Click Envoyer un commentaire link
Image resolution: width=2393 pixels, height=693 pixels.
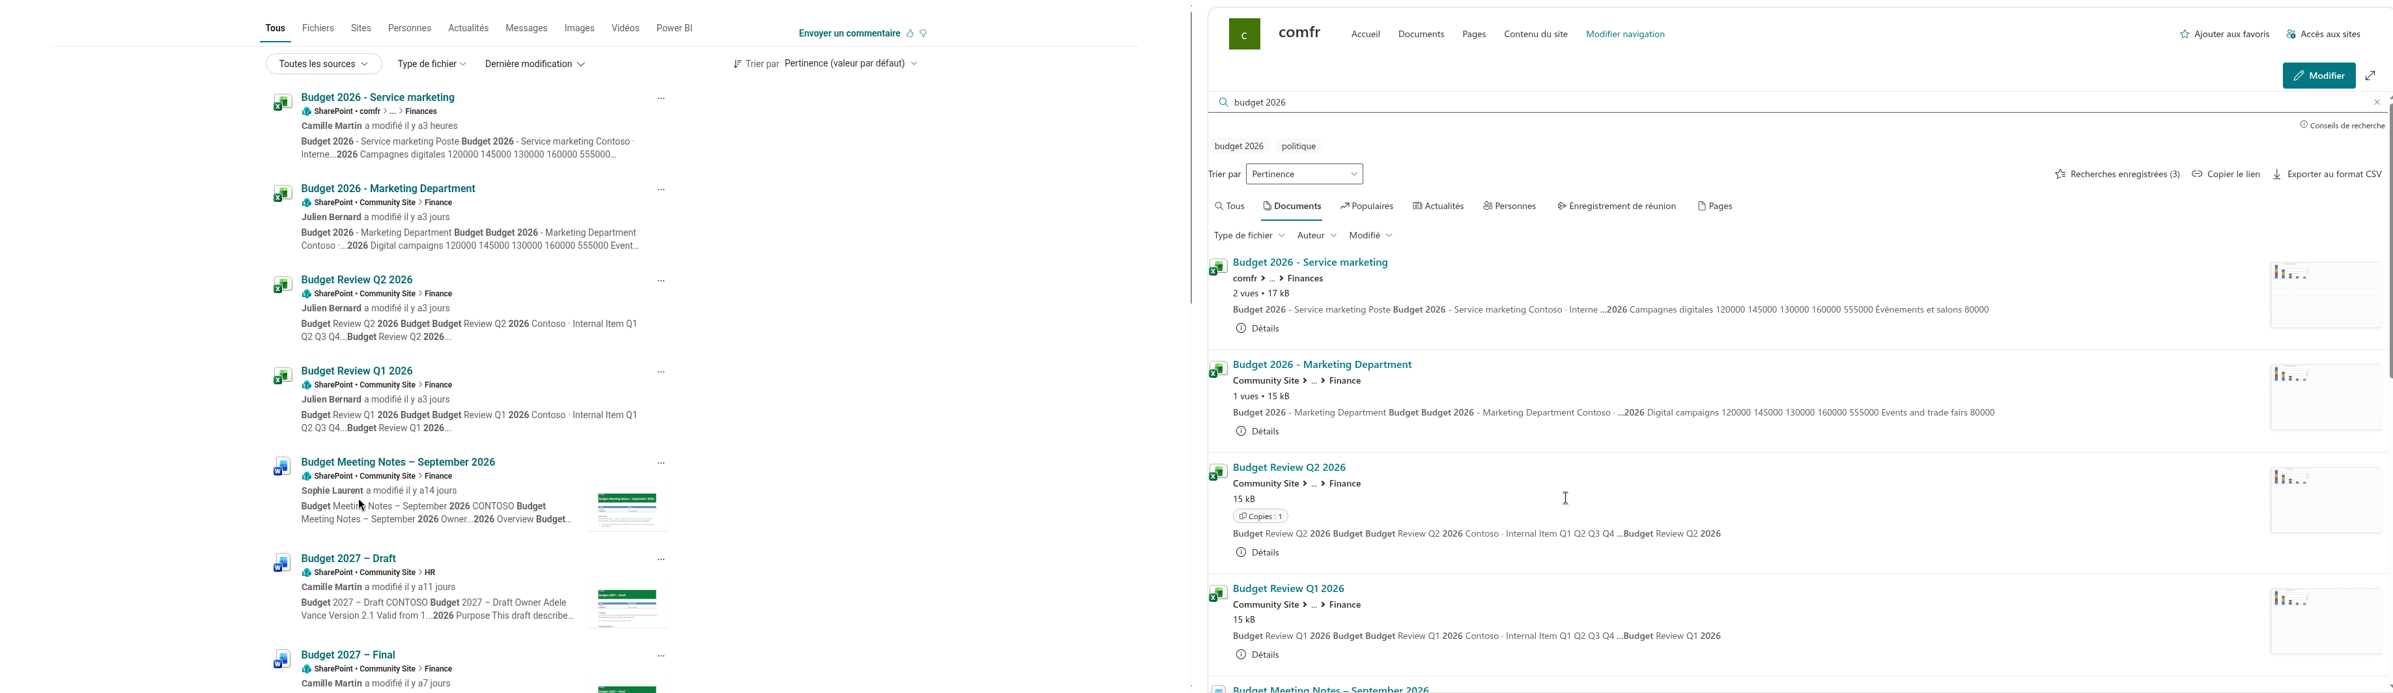click(x=849, y=33)
